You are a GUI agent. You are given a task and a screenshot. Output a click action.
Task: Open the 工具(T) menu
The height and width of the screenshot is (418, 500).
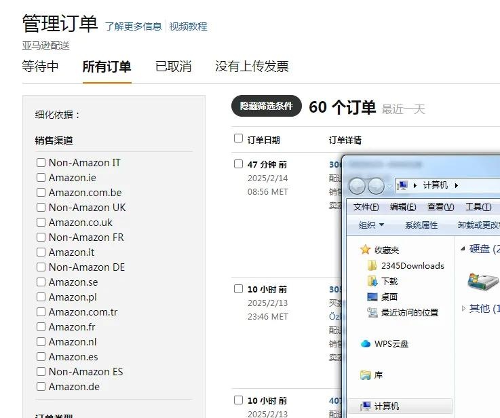pyautogui.click(x=478, y=207)
